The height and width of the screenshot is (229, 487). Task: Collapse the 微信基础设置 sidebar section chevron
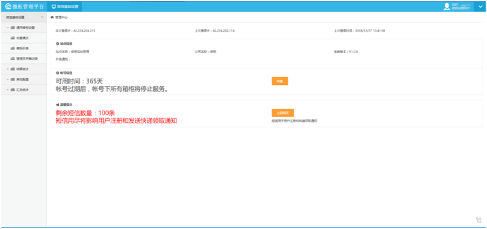click(42, 17)
